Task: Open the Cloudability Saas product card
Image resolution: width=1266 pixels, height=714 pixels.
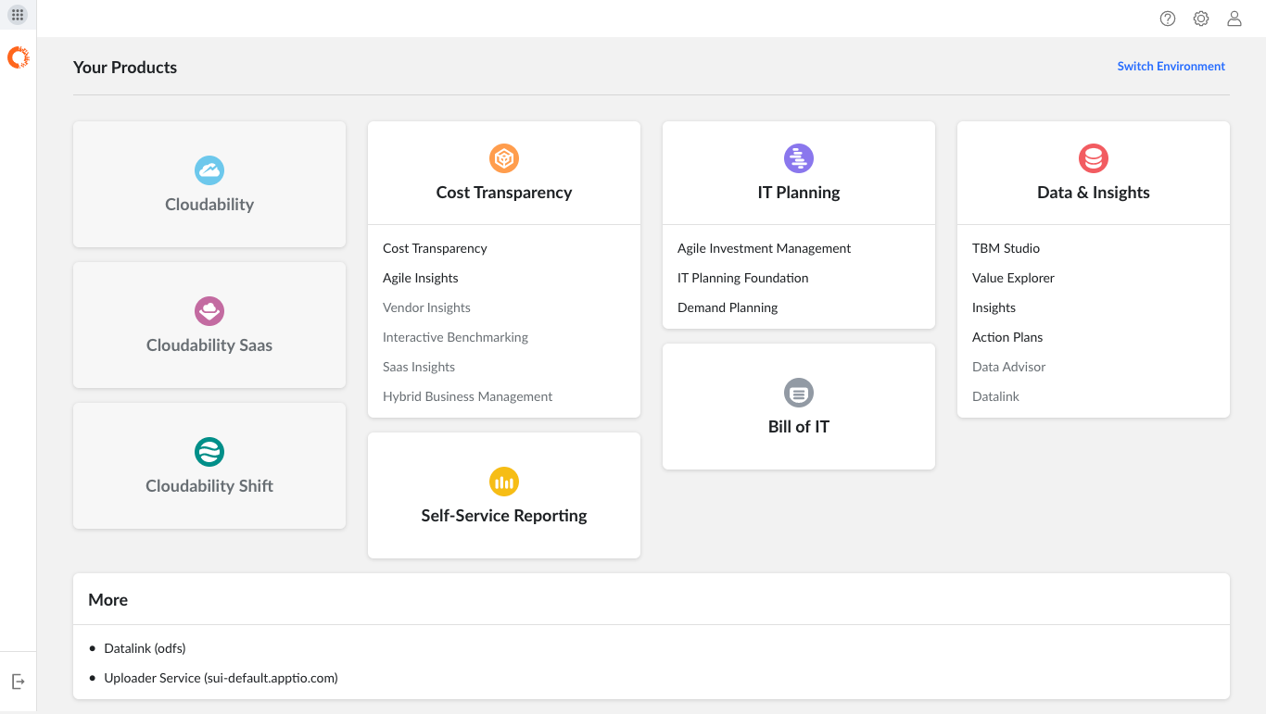Action: (x=209, y=325)
